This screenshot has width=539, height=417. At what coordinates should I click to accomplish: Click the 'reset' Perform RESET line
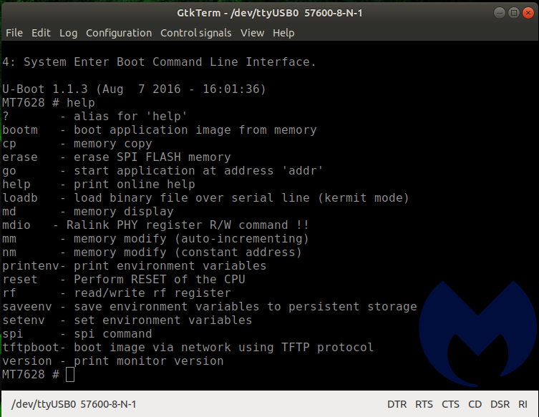click(124, 279)
